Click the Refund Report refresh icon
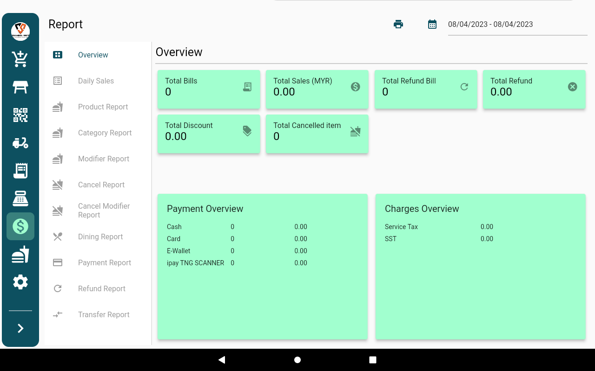Image resolution: width=595 pixels, height=371 pixels. (58, 288)
